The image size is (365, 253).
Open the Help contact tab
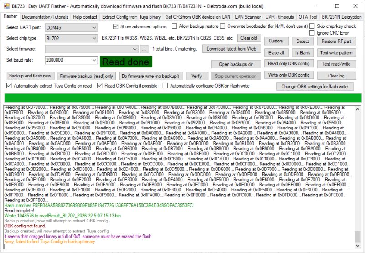[85, 17]
